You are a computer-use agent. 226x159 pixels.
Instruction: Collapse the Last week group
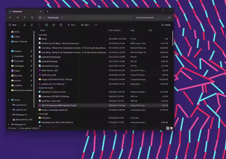click(38, 35)
